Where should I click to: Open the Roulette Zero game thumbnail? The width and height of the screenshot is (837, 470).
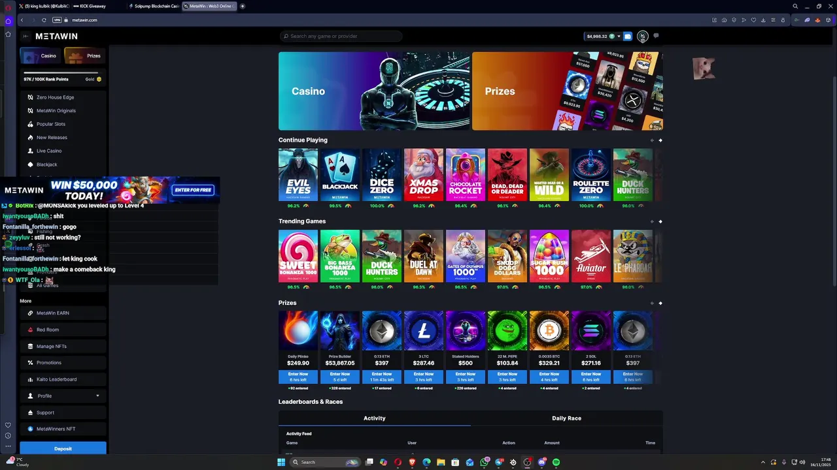591,175
